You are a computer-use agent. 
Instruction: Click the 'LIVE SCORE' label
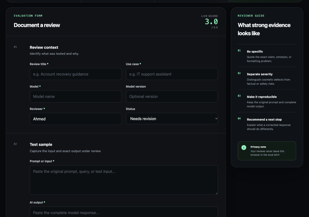(x=210, y=16)
